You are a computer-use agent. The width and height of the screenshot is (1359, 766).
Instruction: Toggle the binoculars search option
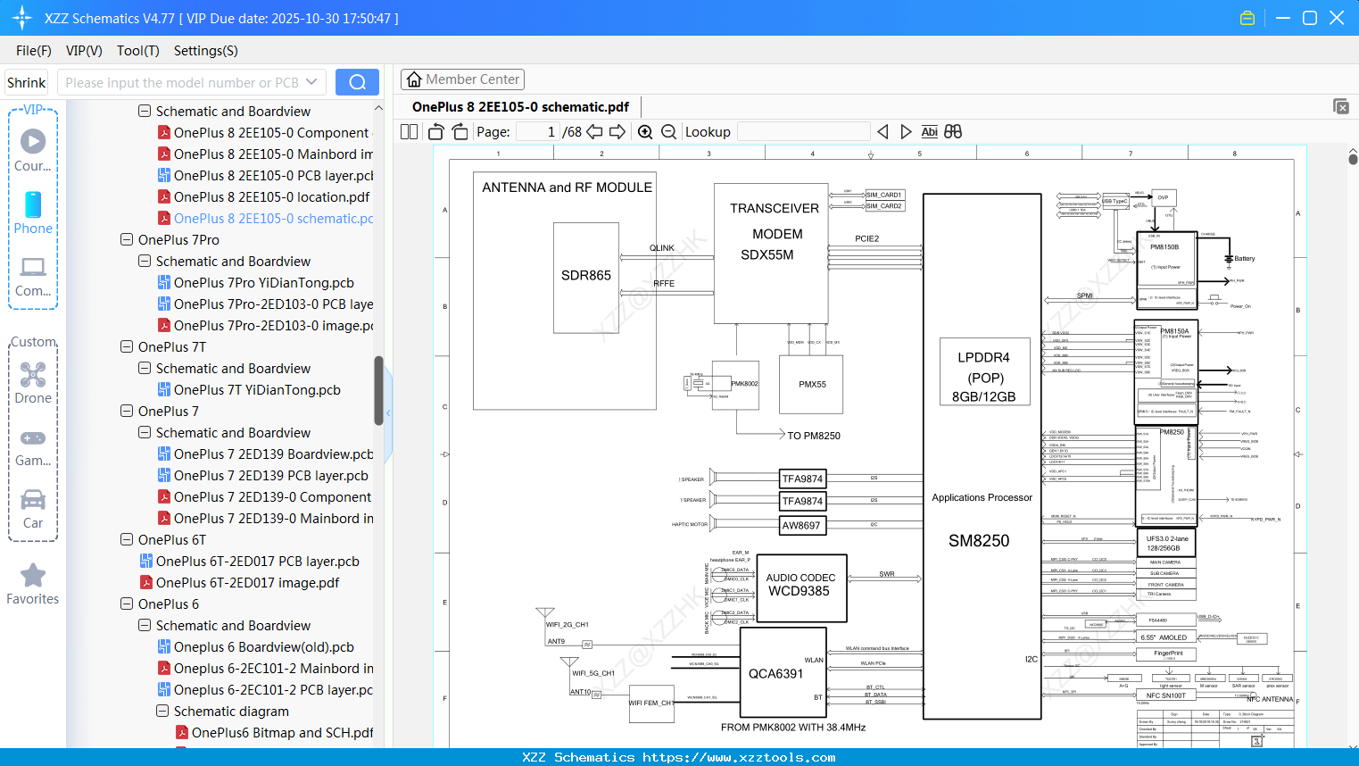[953, 131]
